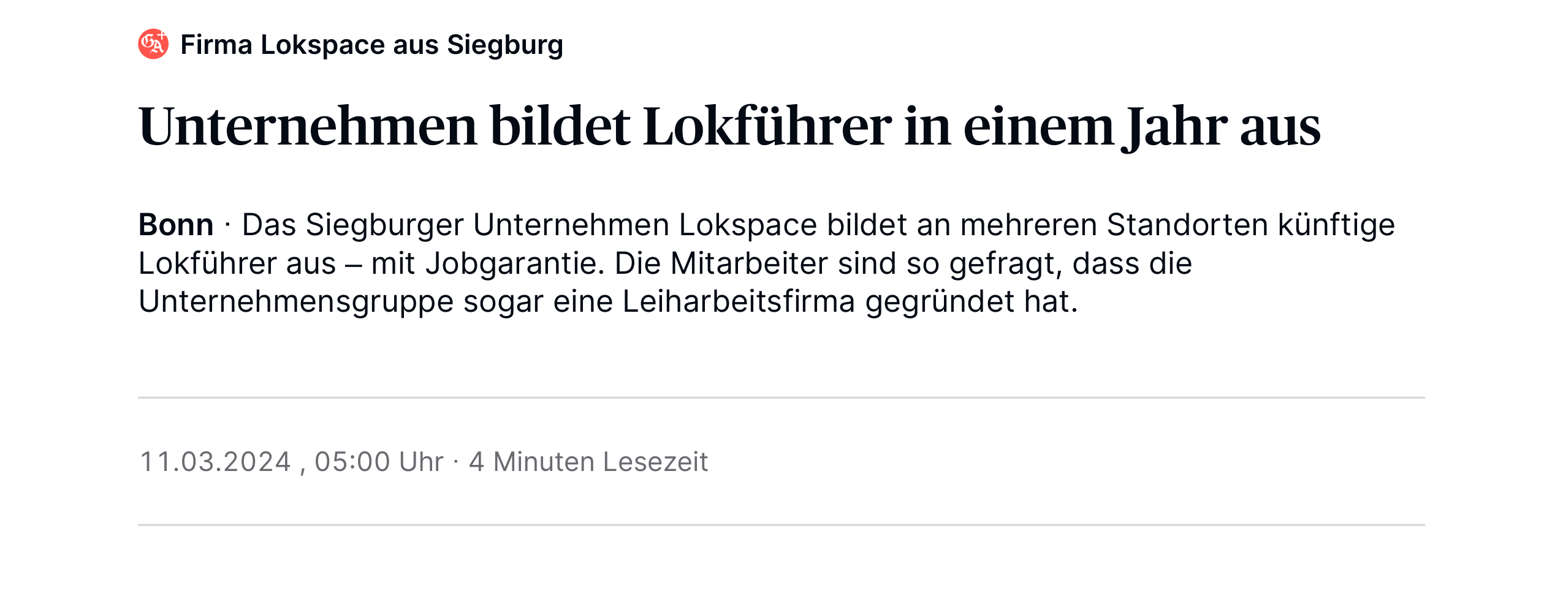Screen dimensions: 1563x599
Task: Click the bold location label "Bonn"
Action: pyautogui.click(x=176, y=225)
